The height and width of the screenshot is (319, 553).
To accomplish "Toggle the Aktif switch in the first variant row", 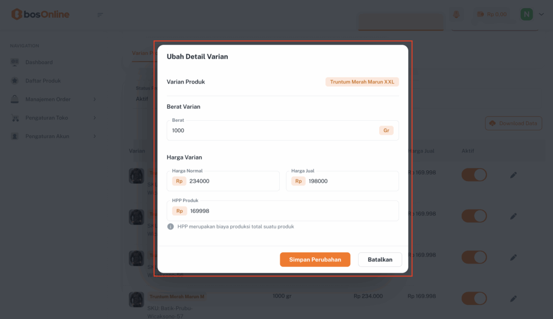I will click(x=474, y=175).
